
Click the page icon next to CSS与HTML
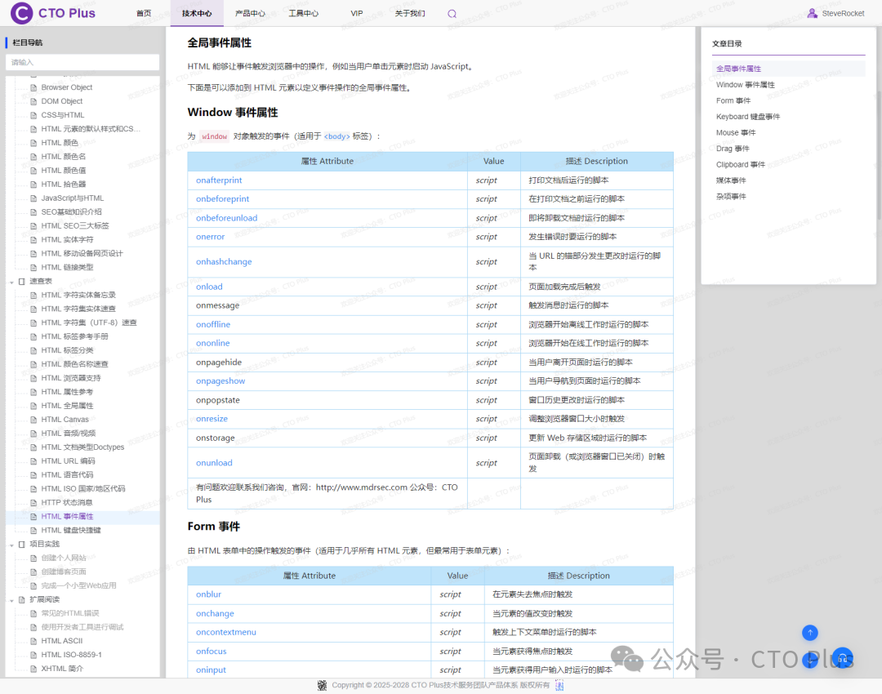(33, 115)
